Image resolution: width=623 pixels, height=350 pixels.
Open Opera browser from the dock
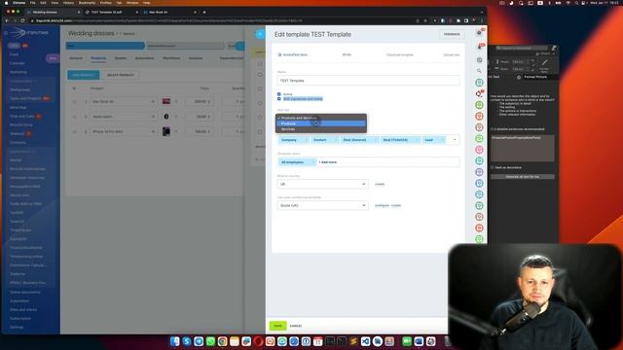point(258,341)
